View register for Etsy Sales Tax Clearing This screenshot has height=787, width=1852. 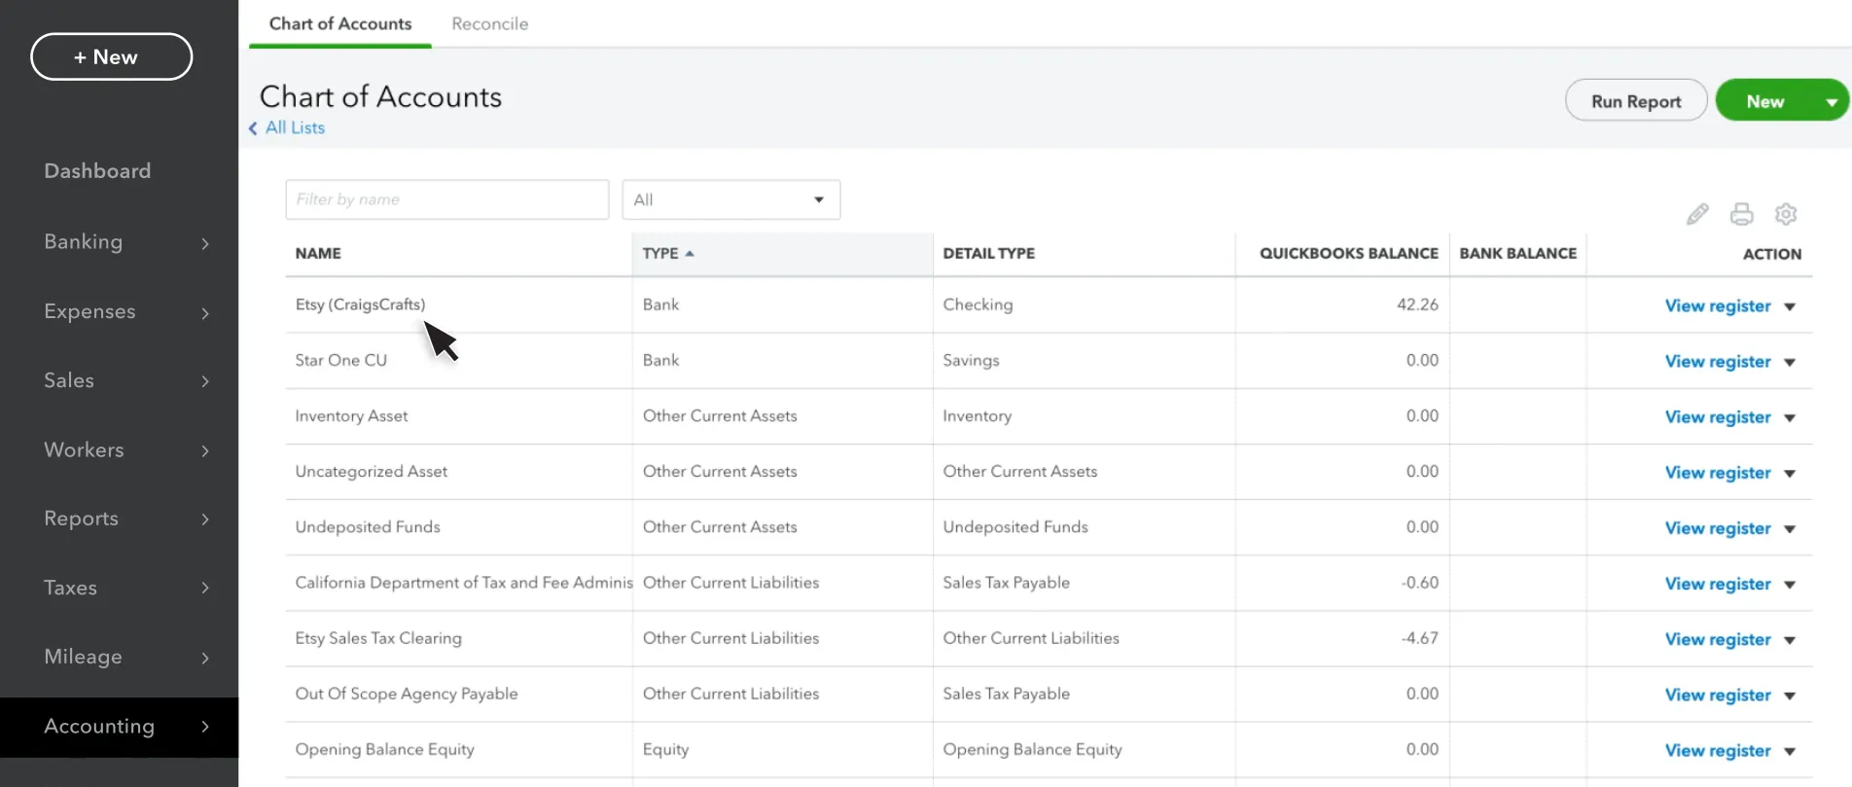click(1718, 639)
